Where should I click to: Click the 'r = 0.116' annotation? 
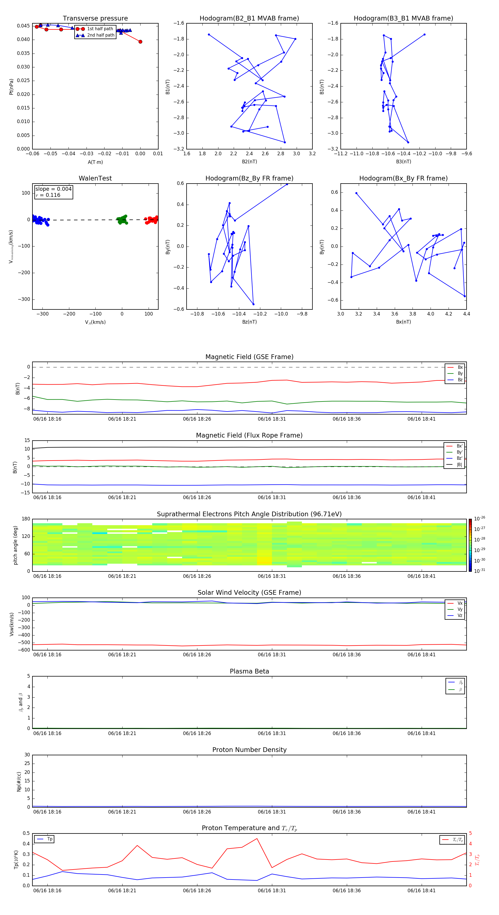point(48,195)
